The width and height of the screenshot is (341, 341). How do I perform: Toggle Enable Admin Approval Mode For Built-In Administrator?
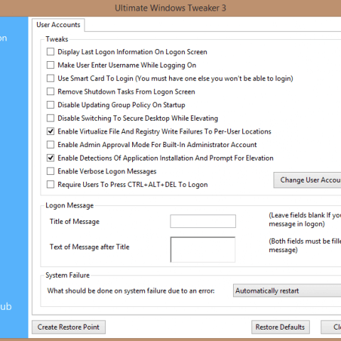coord(50,144)
